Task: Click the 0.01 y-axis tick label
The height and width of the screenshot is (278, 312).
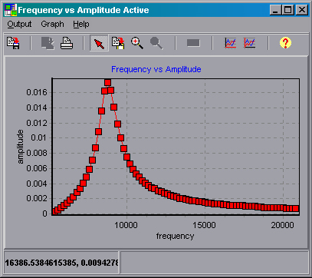Action: pyautogui.click(x=39, y=138)
